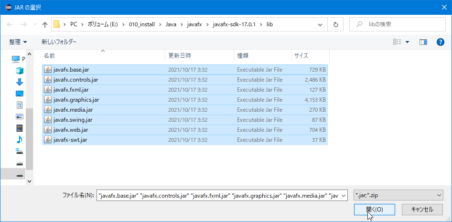Viewport: 452px width, 222px height.
Task: Select javafx.controls.jar file
Action: point(185,80)
